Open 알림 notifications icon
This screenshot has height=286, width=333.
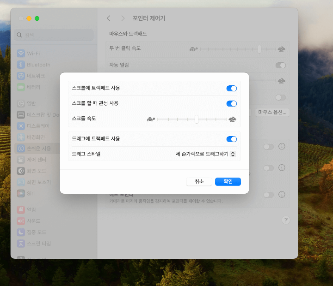(21, 210)
